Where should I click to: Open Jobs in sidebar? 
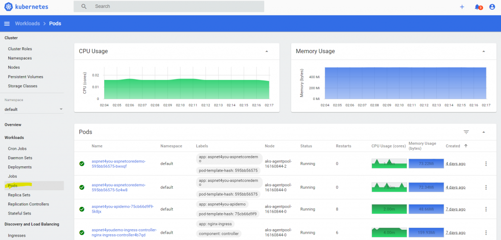pos(12,176)
